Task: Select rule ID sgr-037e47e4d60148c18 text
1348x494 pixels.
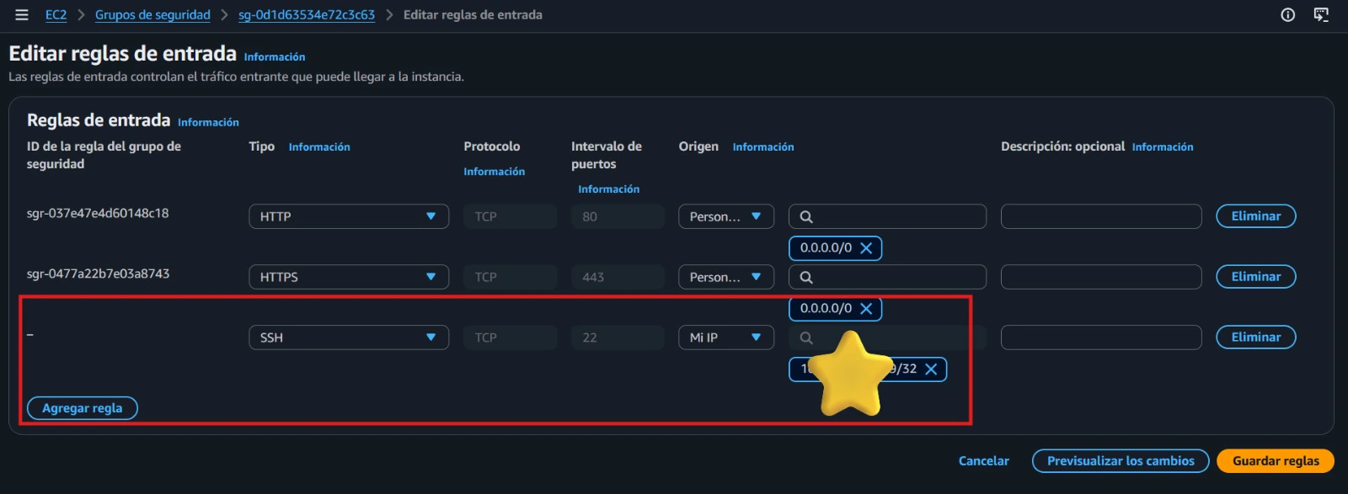Action: [x=98, y=214]
